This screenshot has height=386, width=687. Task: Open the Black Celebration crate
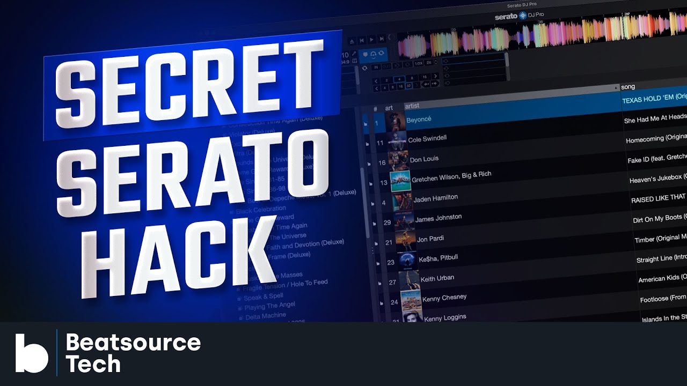click(x=261, y=209)
